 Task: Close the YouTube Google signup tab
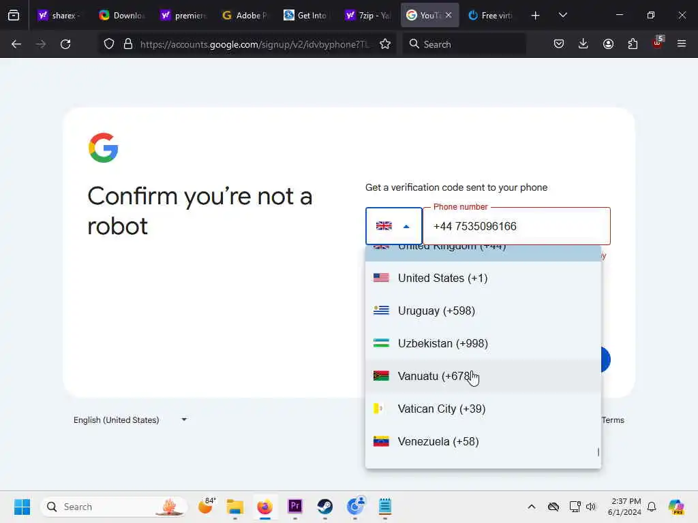coord(449,15)
